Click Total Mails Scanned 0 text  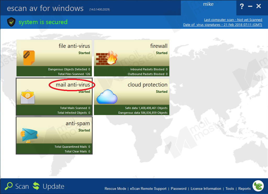(x=75, y=108)
